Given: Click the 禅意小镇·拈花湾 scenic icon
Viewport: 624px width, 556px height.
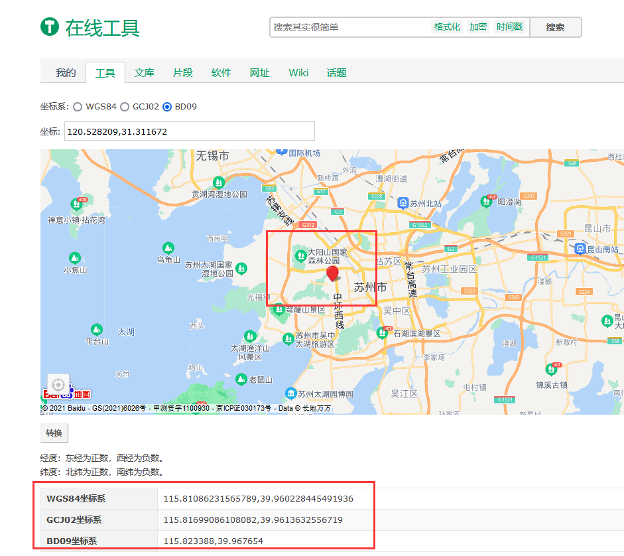Looking at the screenshot, I should click(x=76, y=204).
